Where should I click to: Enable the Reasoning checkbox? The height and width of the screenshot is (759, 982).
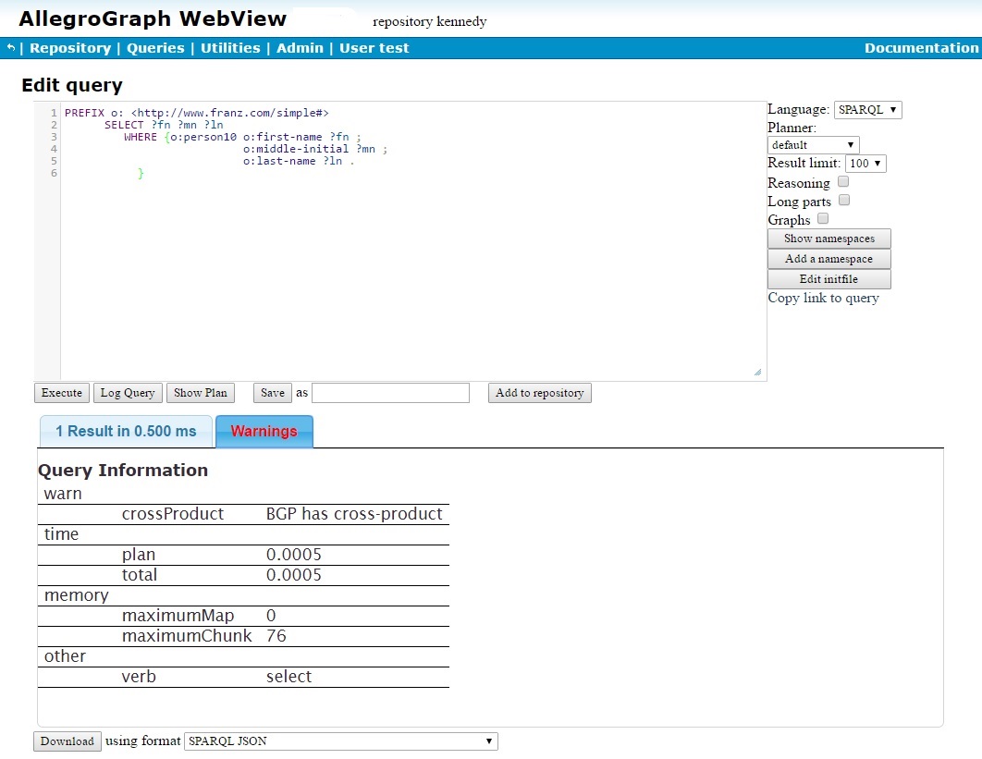pyautogui.click(x=843, y=182)
